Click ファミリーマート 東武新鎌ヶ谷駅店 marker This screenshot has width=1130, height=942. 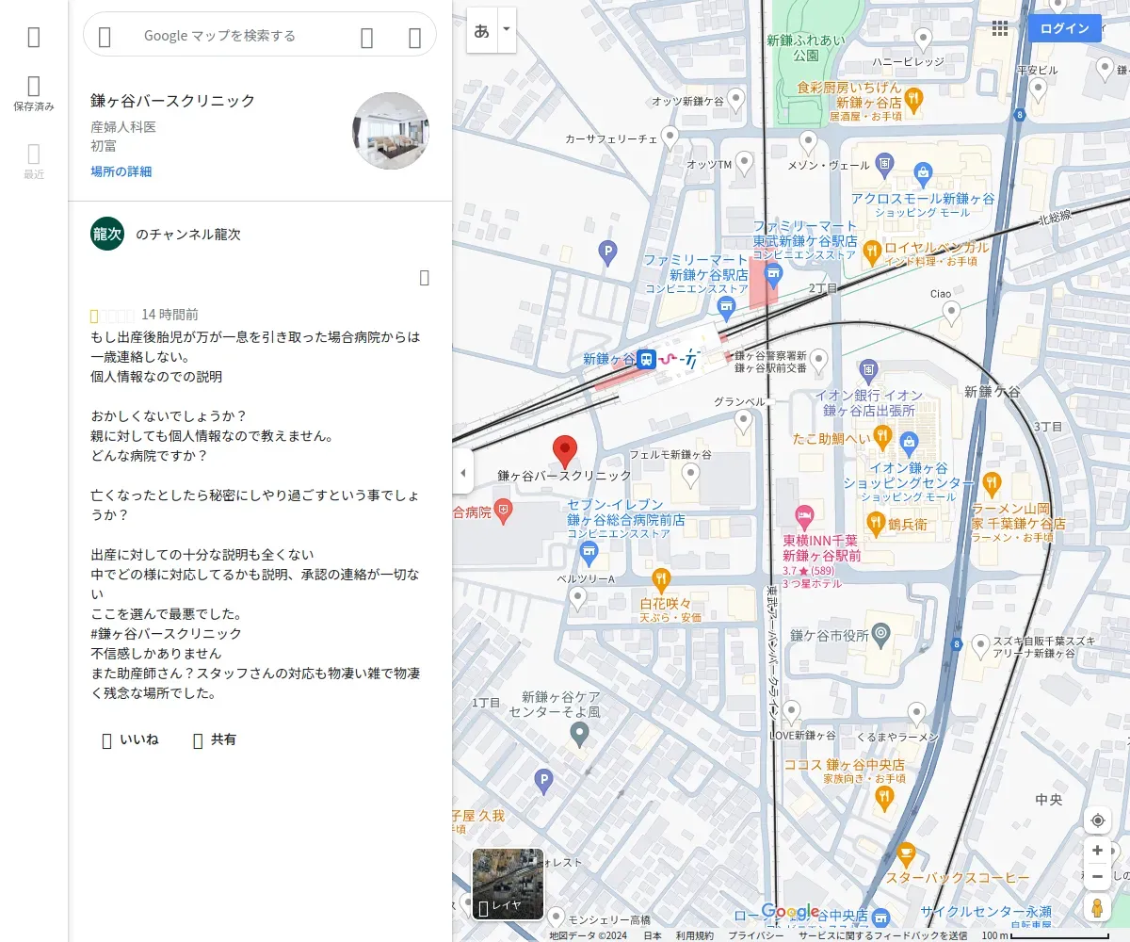pos(774,275)
